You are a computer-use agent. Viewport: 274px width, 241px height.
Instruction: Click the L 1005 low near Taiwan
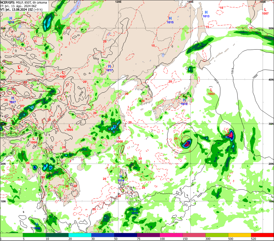point(119,139)
